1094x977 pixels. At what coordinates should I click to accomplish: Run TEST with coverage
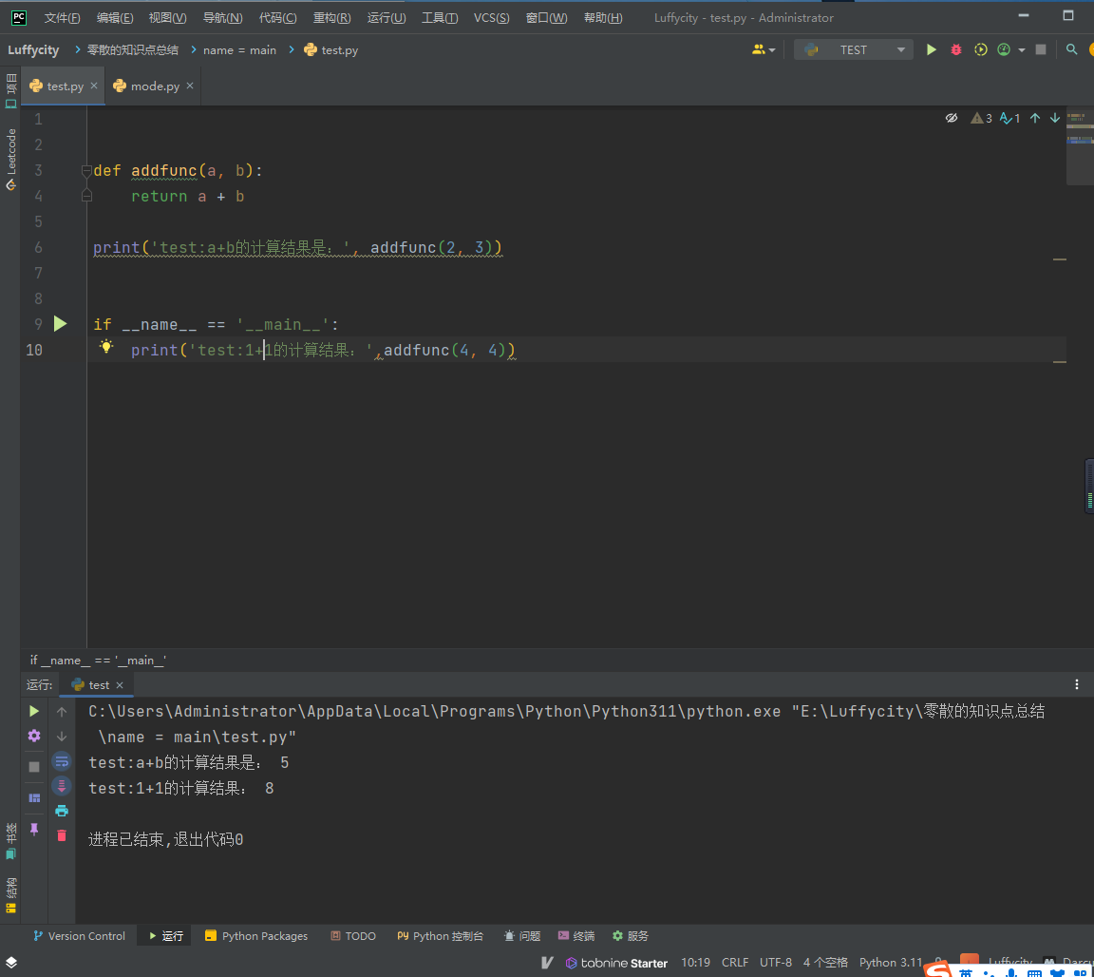979,49
